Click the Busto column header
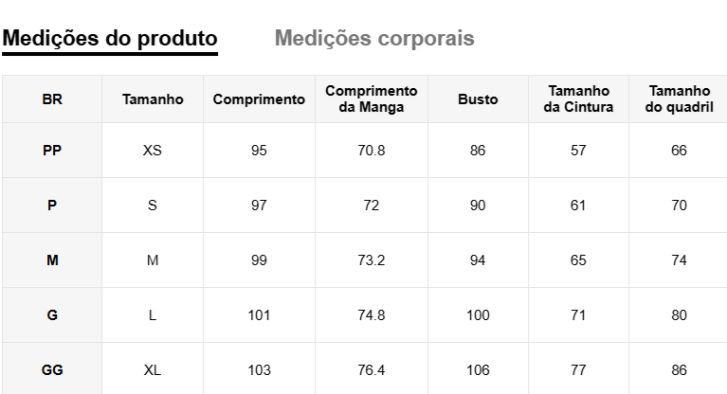Screen dimensions: 727x394 [478, 98]
